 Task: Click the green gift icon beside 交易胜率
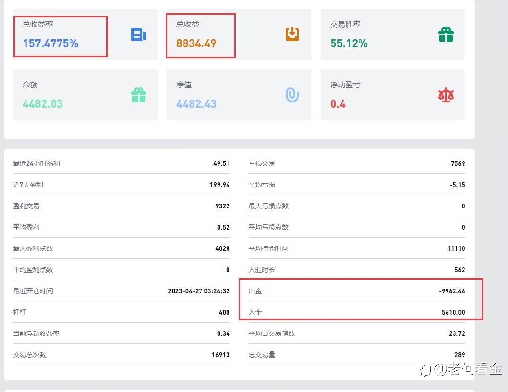tap(446, 34)
